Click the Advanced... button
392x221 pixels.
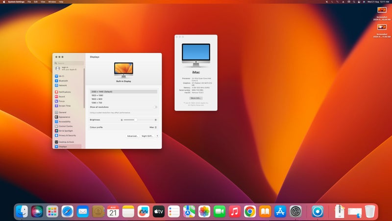(x=132, y=136)
